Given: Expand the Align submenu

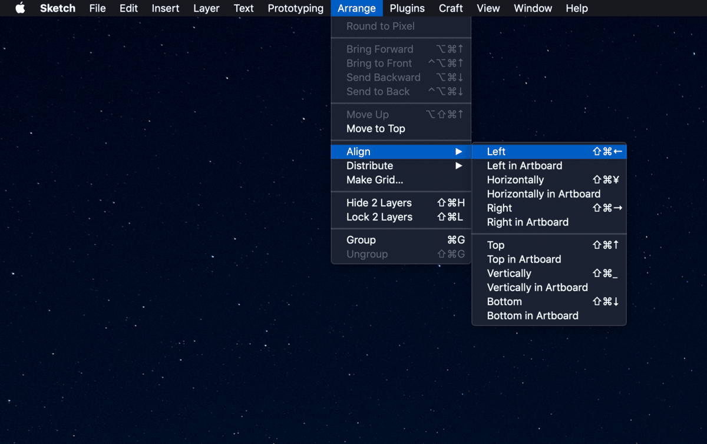Looking at the screenshot, I should (401, 152).
